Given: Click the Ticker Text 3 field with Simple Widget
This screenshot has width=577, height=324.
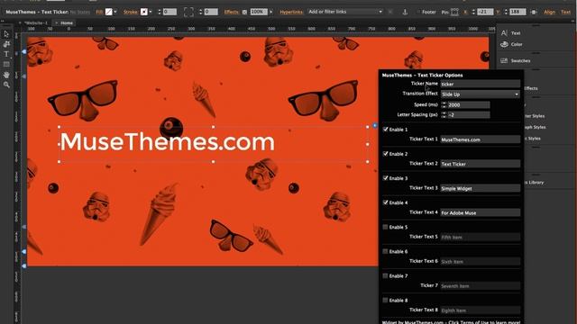Looking at the screenshot, I should pos(481,188).
